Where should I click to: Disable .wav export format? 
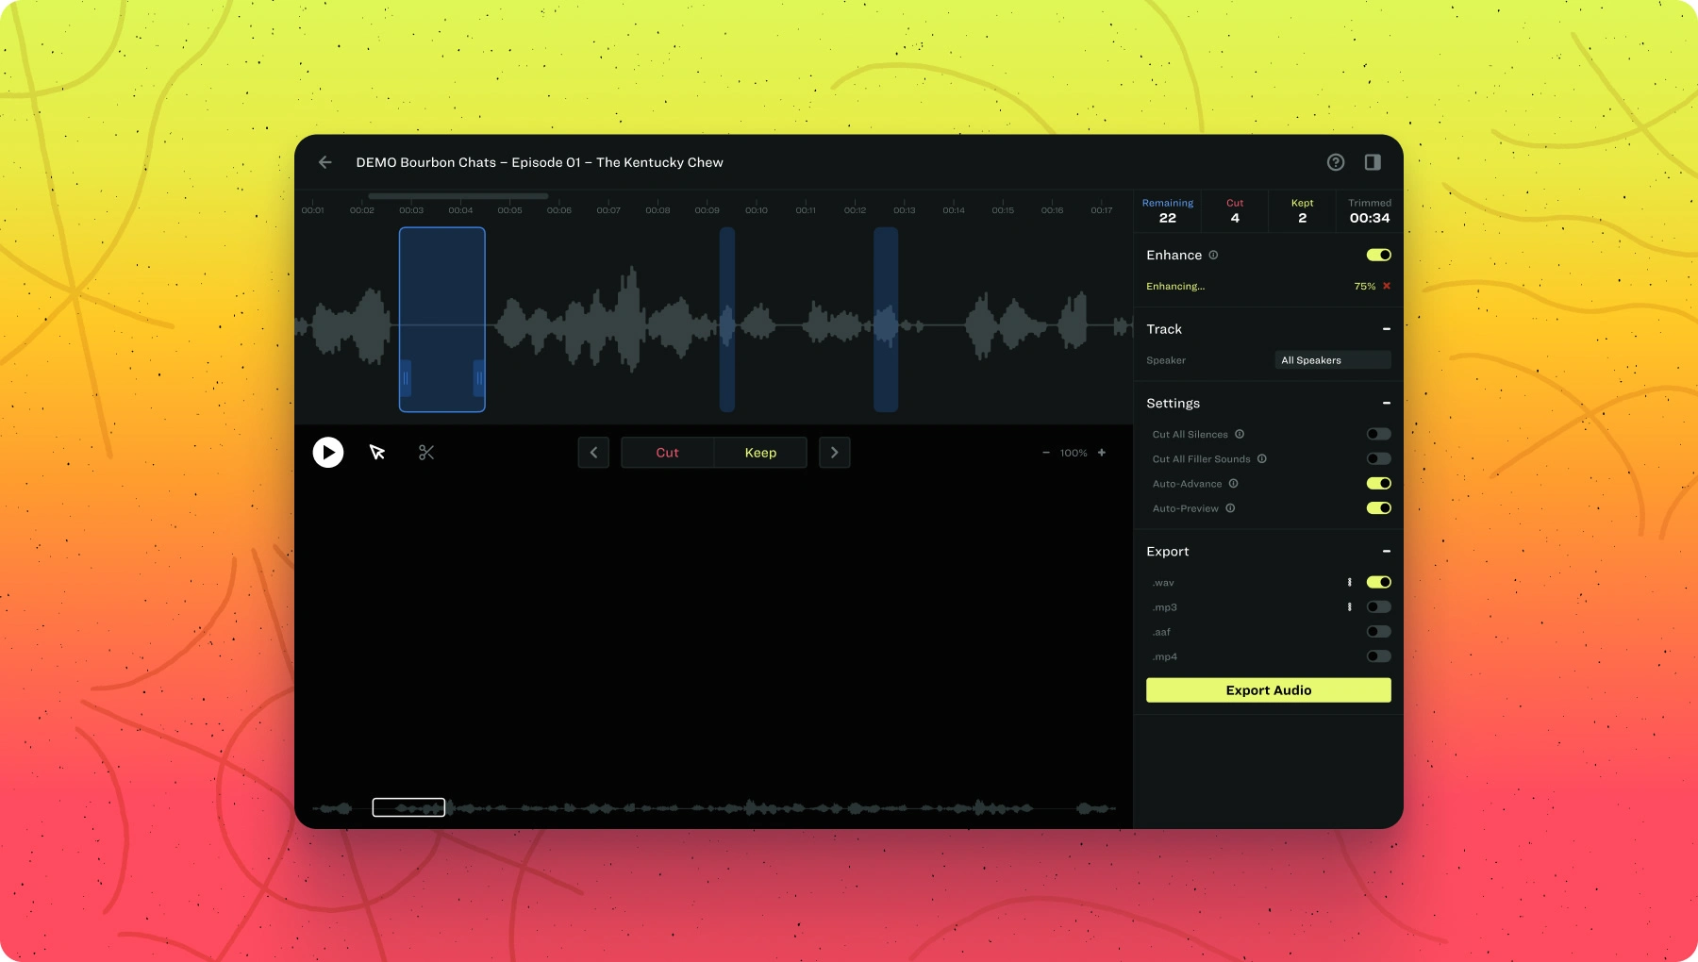[1379, 582]
